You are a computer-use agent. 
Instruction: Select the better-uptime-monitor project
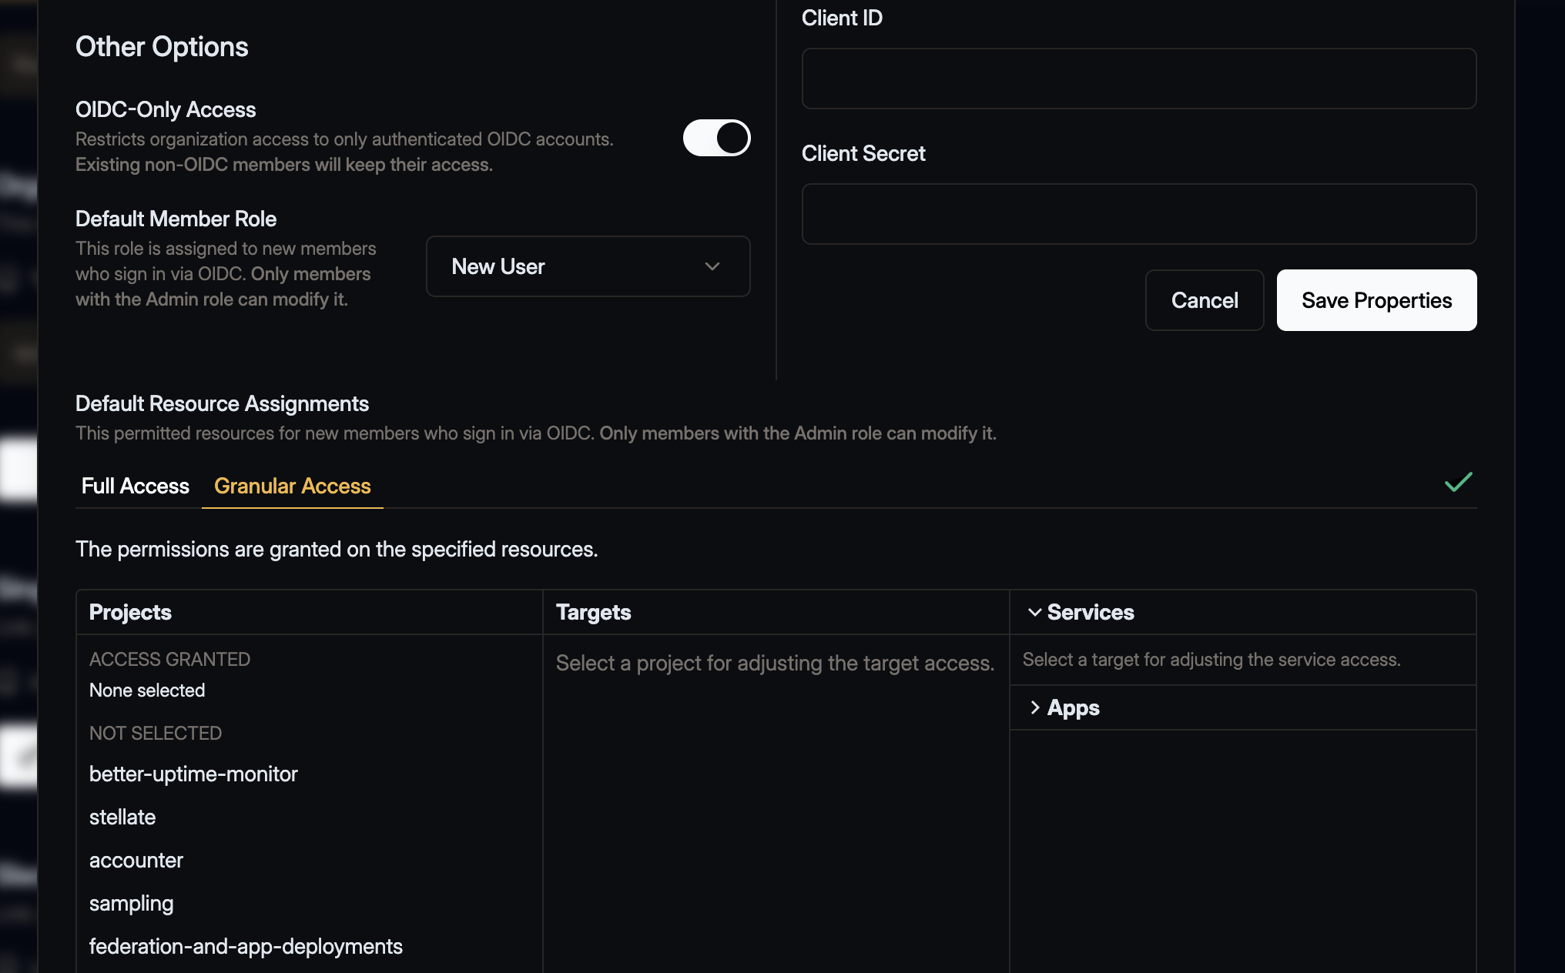pyautogui.click(x=193, y=774)
